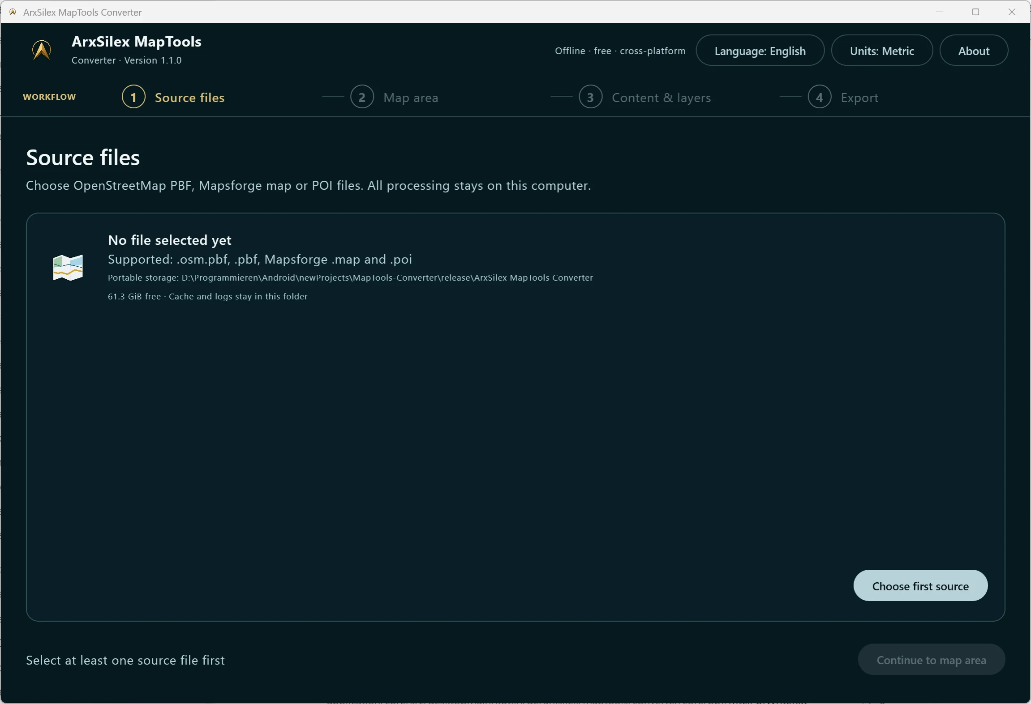
Task: Click the folded map icon in source panel
Action: [x=68, y=267]
